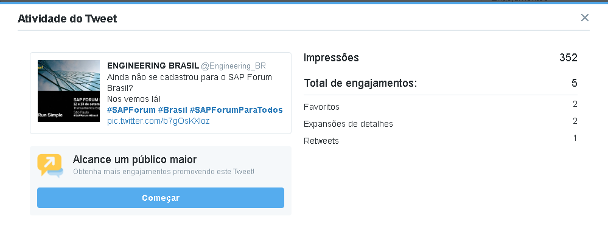Click the #SAPForum hashtag

coord(131,110)
